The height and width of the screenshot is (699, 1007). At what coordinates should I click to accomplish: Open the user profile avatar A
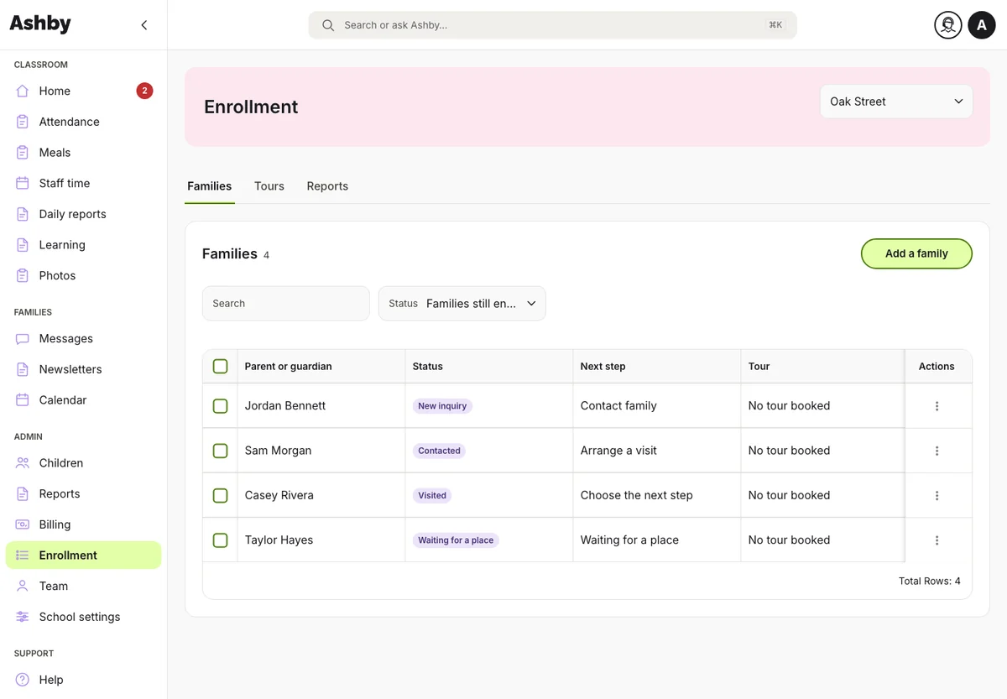coord(982,25)
